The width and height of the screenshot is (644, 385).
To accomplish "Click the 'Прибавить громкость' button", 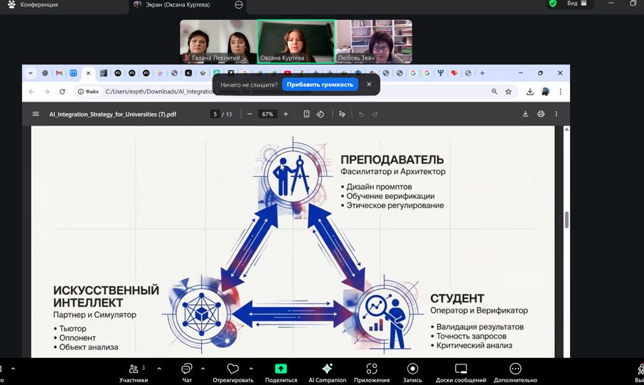I will (320, 85).
